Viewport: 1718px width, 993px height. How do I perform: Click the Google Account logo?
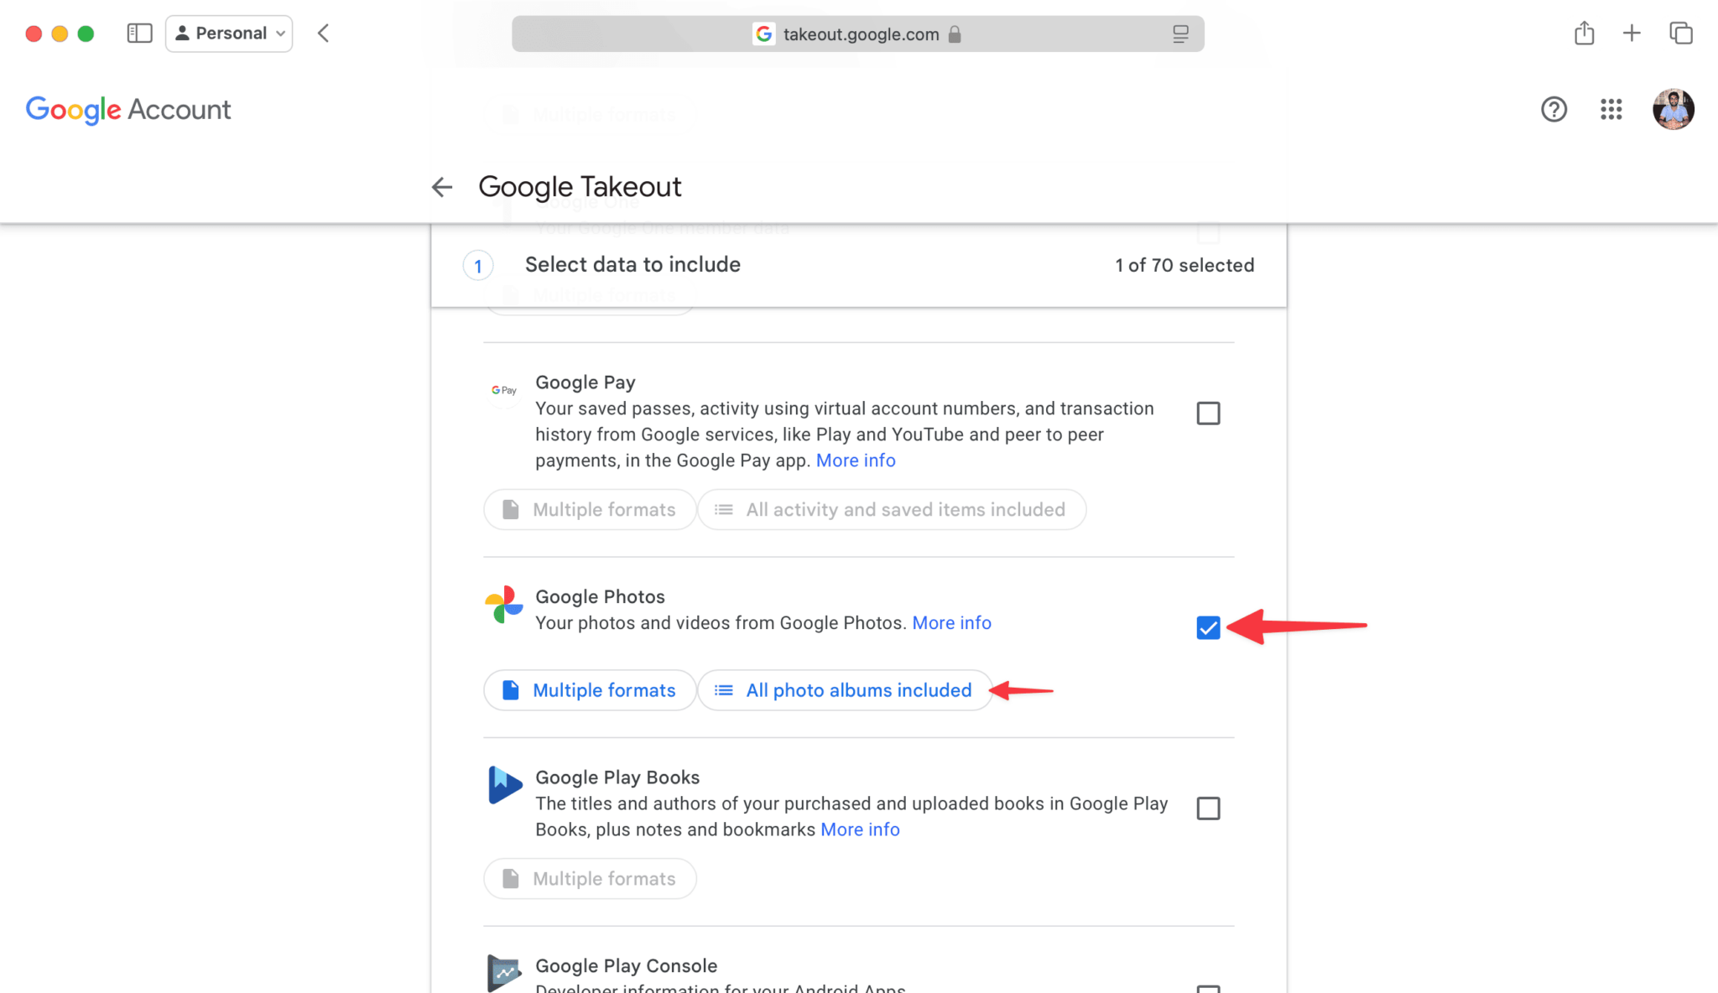pyautogui.click(x=128, y=110)
